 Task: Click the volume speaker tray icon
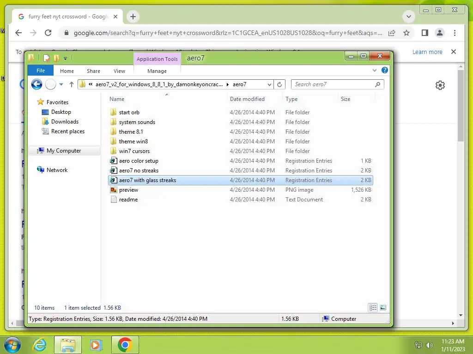[x=430, y=345]
